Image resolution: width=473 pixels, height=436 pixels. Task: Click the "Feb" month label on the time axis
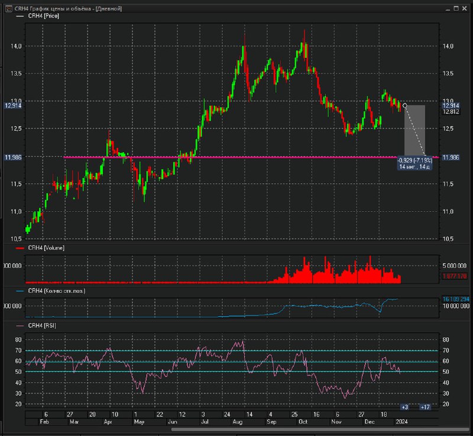[44, 422]
